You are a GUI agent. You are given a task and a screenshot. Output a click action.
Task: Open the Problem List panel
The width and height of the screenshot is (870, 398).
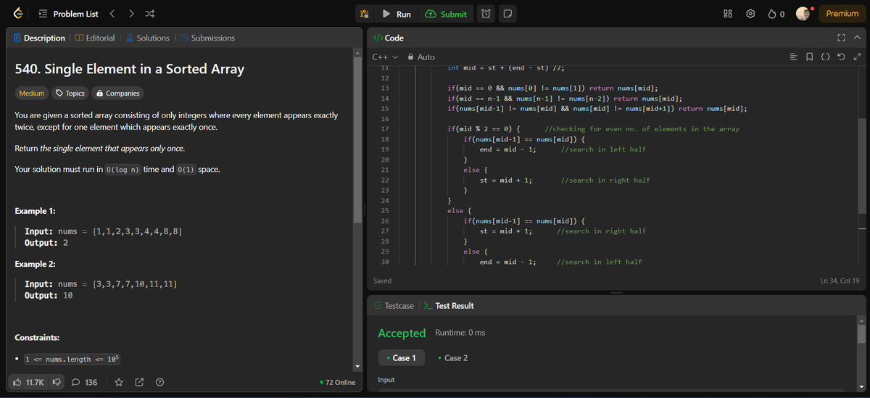pos(68,14)
